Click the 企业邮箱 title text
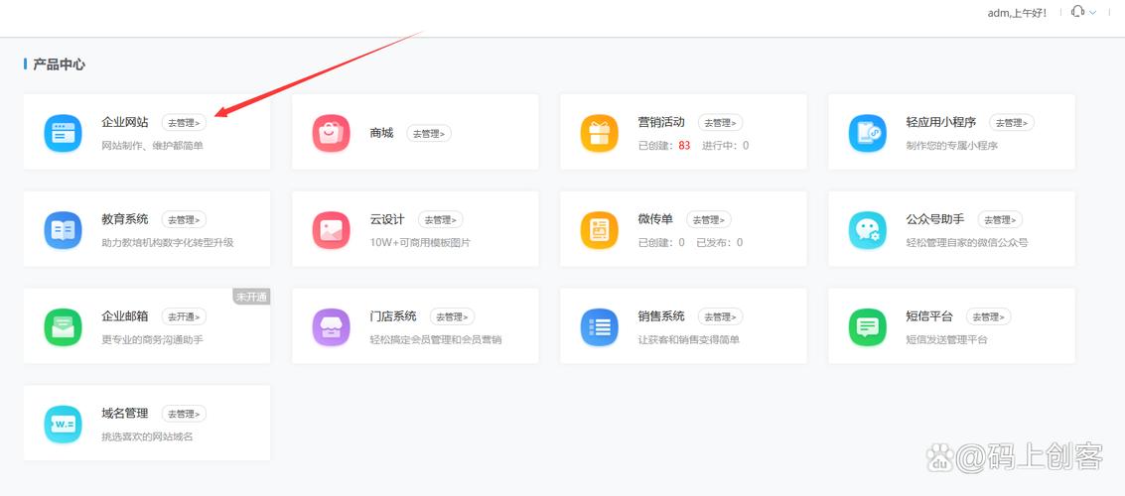This screenshot has height=496, width=1125. tap(125, 315)
